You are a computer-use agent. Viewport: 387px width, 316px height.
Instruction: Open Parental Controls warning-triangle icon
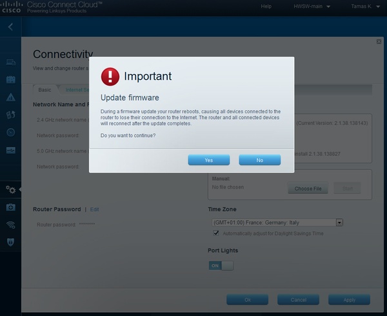click(x=10, y=97)
